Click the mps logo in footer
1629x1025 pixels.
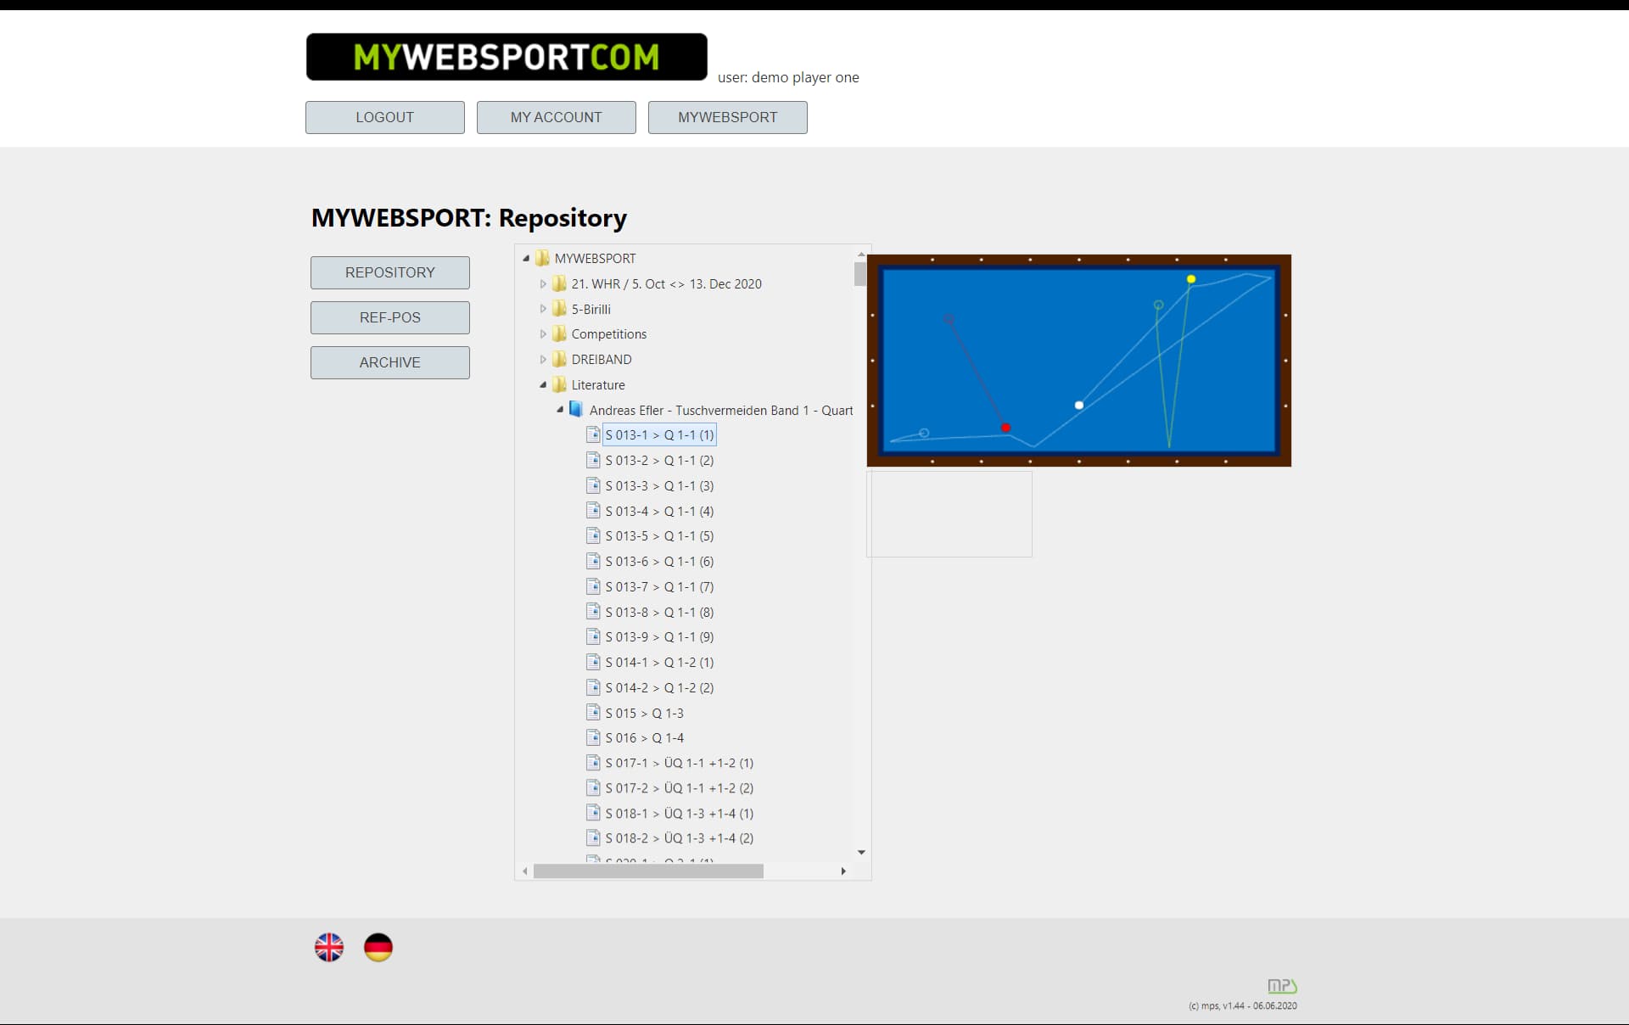click(x=1282, y=986)
